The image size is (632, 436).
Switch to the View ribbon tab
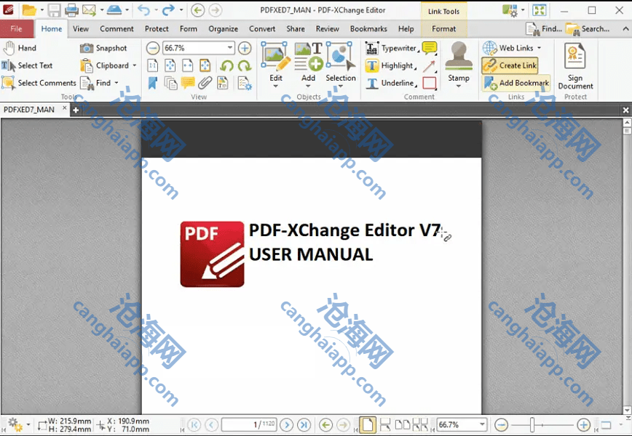pos(81,28)
